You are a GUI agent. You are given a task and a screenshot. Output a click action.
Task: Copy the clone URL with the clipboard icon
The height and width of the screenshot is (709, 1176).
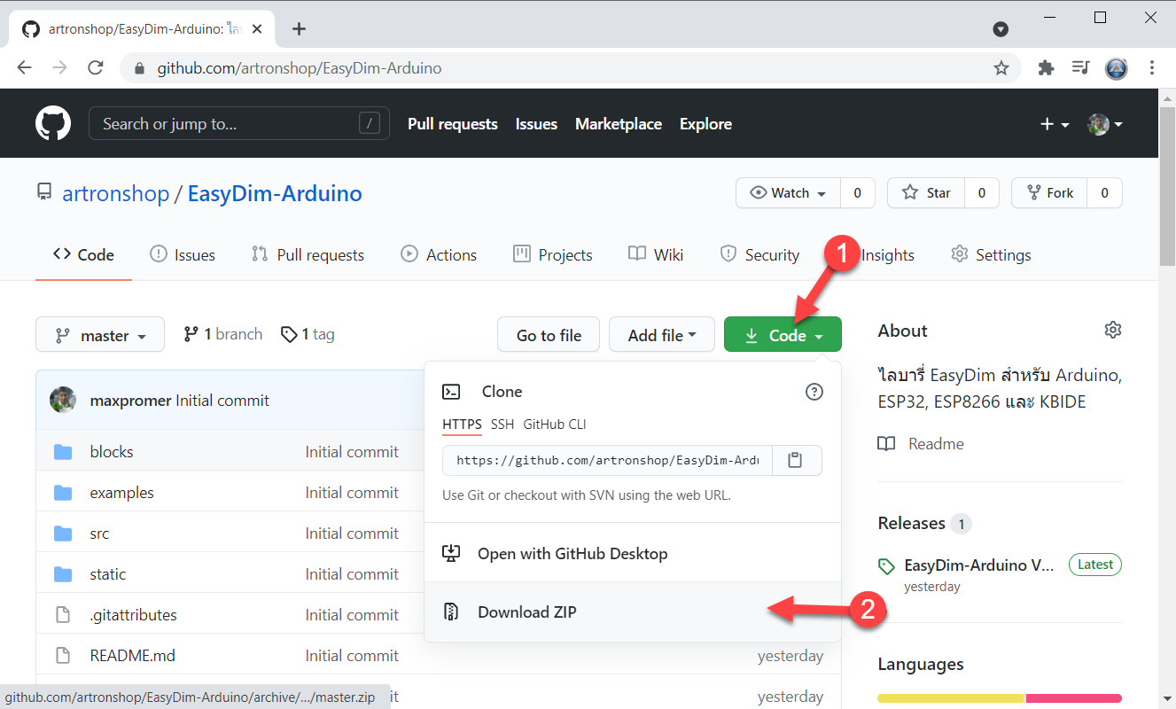click(x=795, y=461)
